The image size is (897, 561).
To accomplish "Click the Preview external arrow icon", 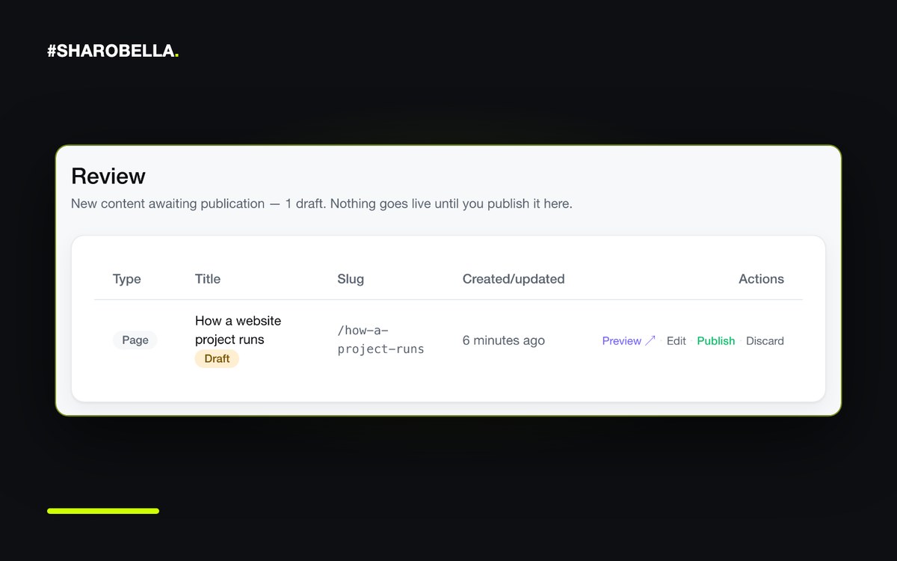I will point(650,340).
